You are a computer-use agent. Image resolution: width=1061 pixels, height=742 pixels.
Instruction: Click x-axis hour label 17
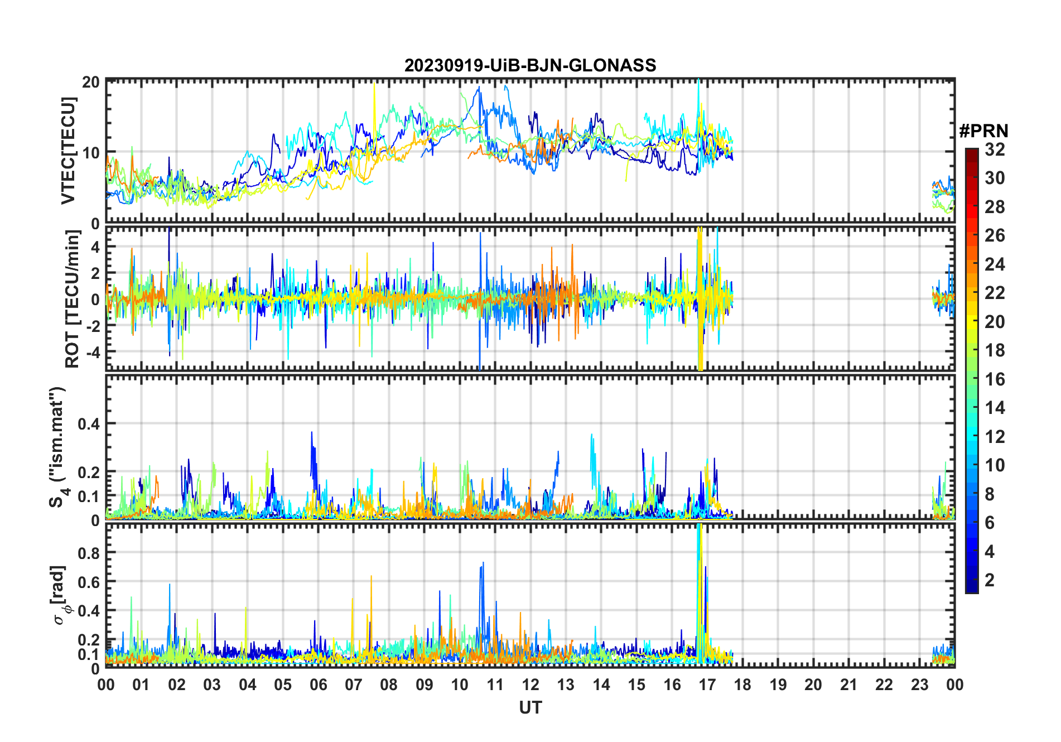click(x=707, y=685)
